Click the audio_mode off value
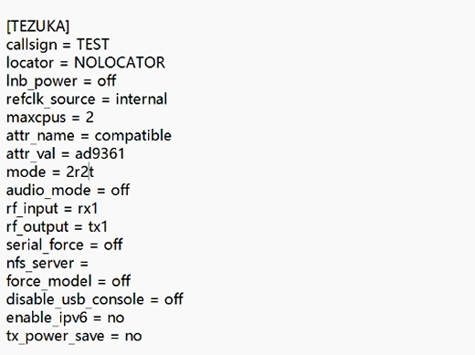475x355 pixels. 121,190
